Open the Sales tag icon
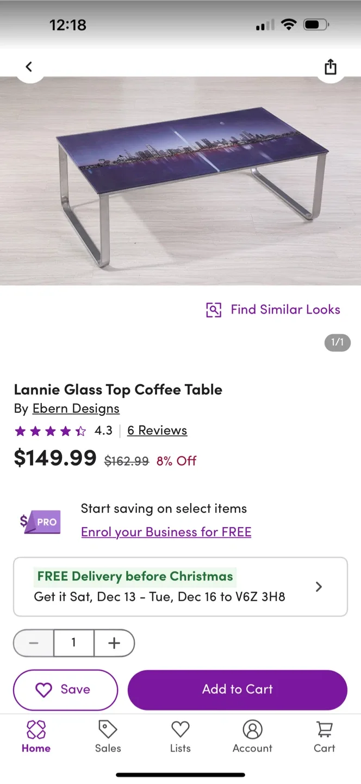 pyautogui.click(x=107, y=730)
